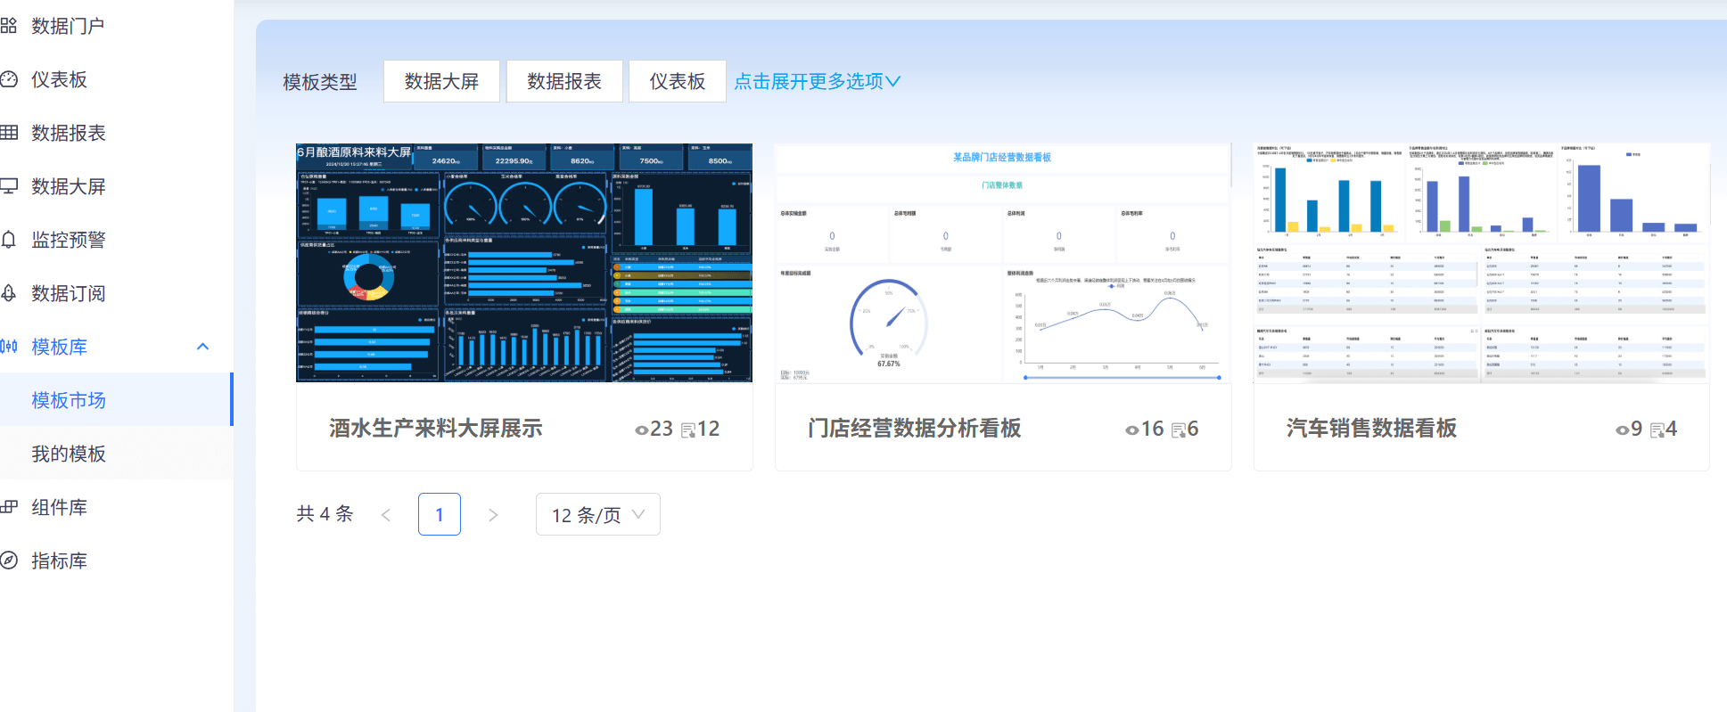Click the 数据订阅 sidebar icon
The height and width of the screenshot is (712, 1727).
coord(9,293)
